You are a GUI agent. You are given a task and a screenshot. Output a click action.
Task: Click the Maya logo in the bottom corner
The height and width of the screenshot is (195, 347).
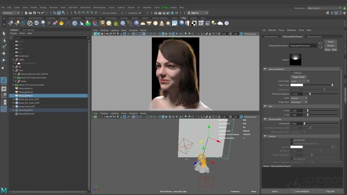(4, 190)
